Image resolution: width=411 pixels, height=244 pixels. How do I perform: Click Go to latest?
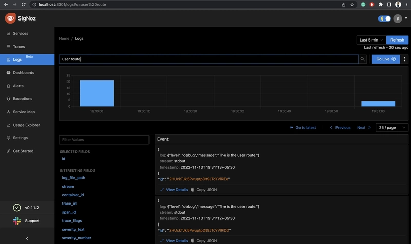click(303, 128)
